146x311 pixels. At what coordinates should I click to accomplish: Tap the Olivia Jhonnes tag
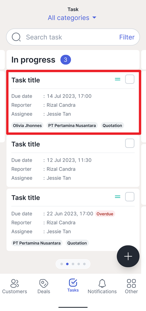pyautogui.click(x=27, y=126)
